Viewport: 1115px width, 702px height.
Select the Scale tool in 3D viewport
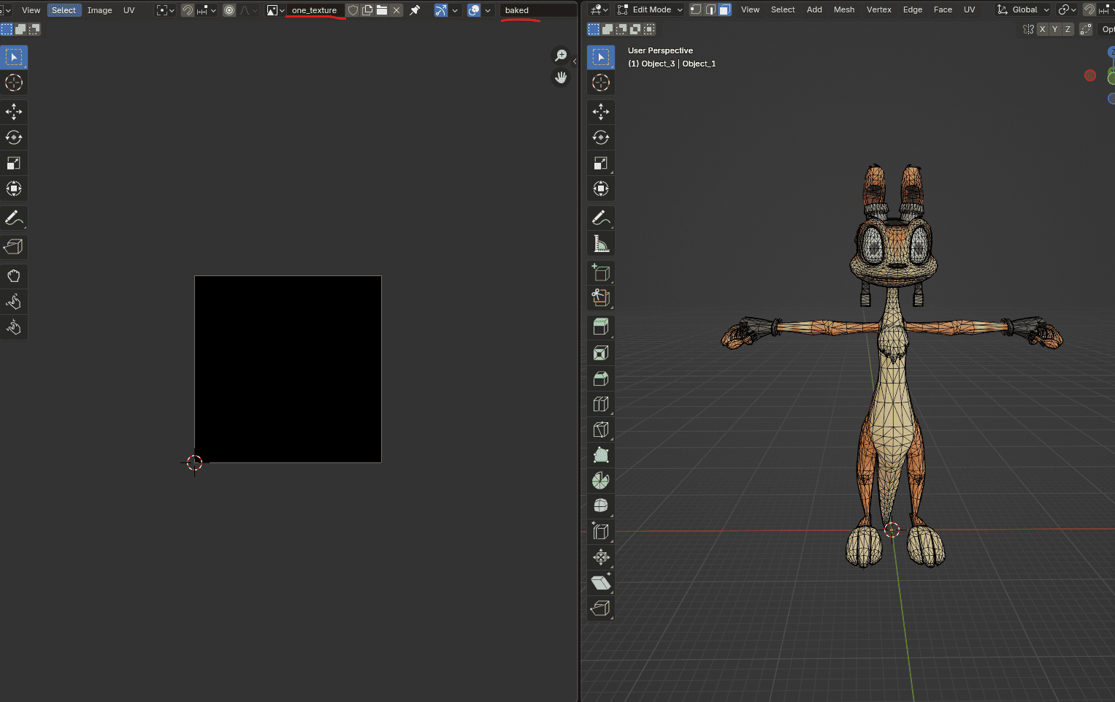pos(601,163)
